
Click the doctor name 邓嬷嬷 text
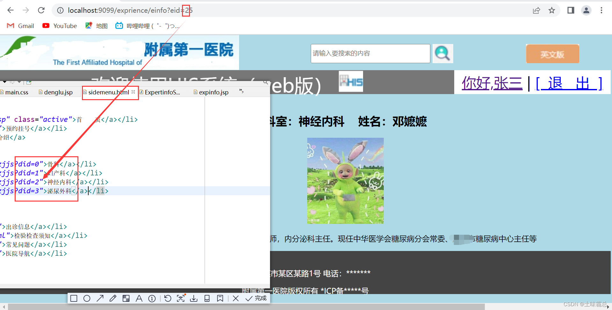coord(410,122)
